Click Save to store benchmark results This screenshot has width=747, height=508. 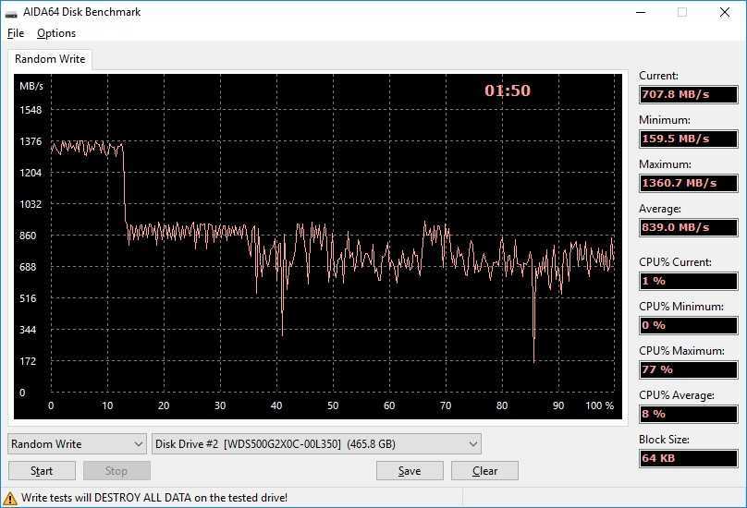410,470
